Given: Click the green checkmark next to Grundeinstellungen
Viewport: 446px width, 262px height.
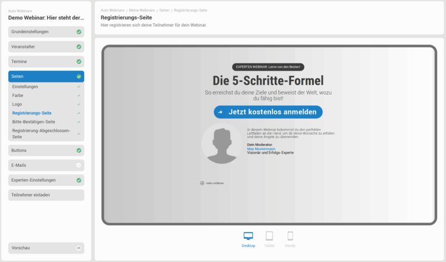Looking at the screenshot, I should (x=79, y=32).
